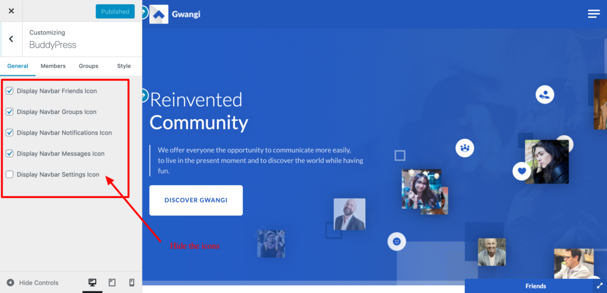The height and width of the screenshot is (293, 607).
Task: Select tablet preview device icon
Action: (112, 282)
